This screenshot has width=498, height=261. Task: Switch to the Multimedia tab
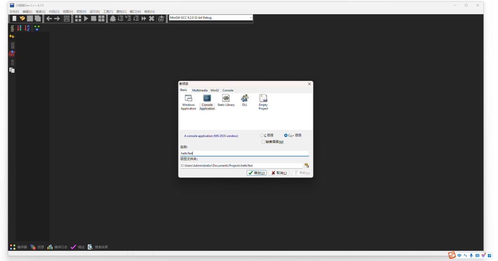[x=200, y=91]
